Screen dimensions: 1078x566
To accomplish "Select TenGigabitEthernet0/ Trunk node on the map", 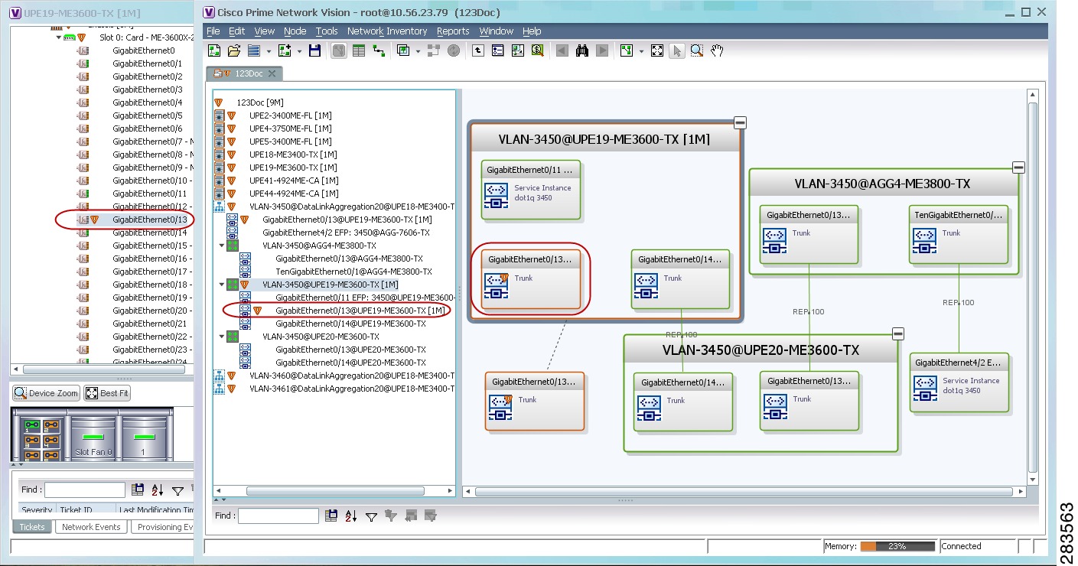I will (x=959, y=235).
